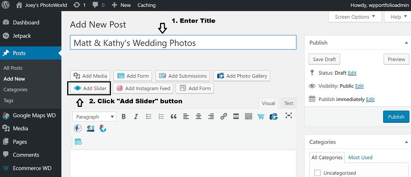Insert or edit link
Image resolution: width=411 pixels, height=177 pixels.
[223, 116]
